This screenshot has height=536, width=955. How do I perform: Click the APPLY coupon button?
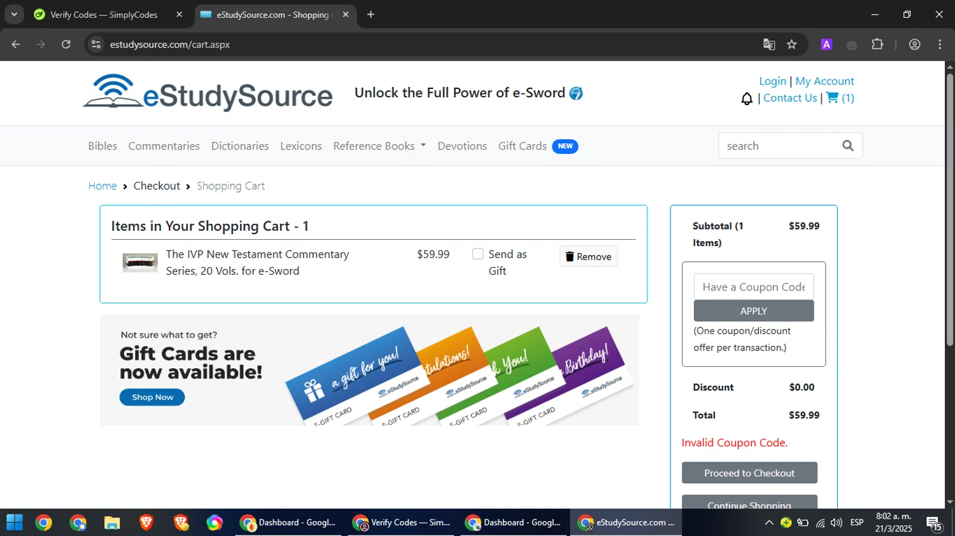pyautogui.click(x=754, y=311)
